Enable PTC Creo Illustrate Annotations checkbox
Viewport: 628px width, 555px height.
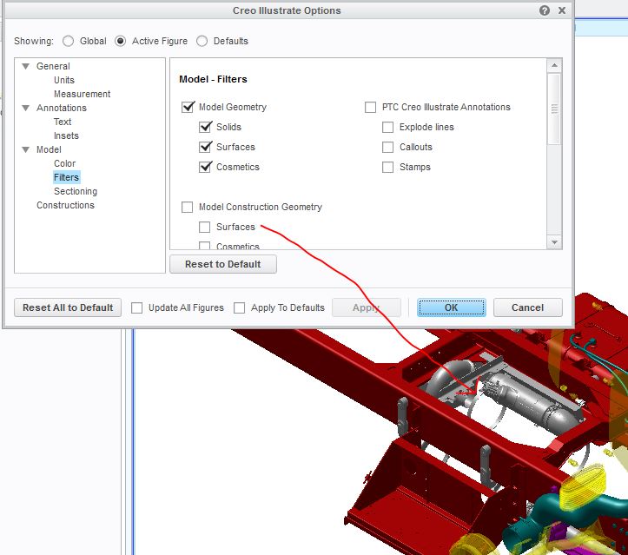pyautogui.click(x=371, y=107)
